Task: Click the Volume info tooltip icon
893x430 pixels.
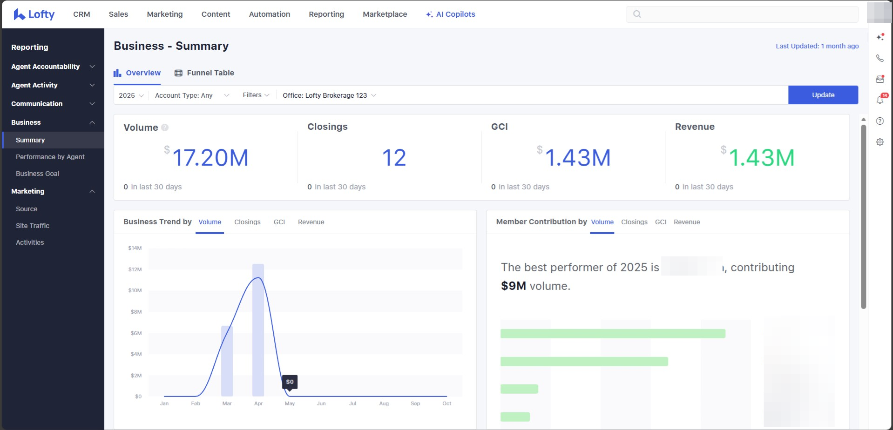Action: coord(165,128)
